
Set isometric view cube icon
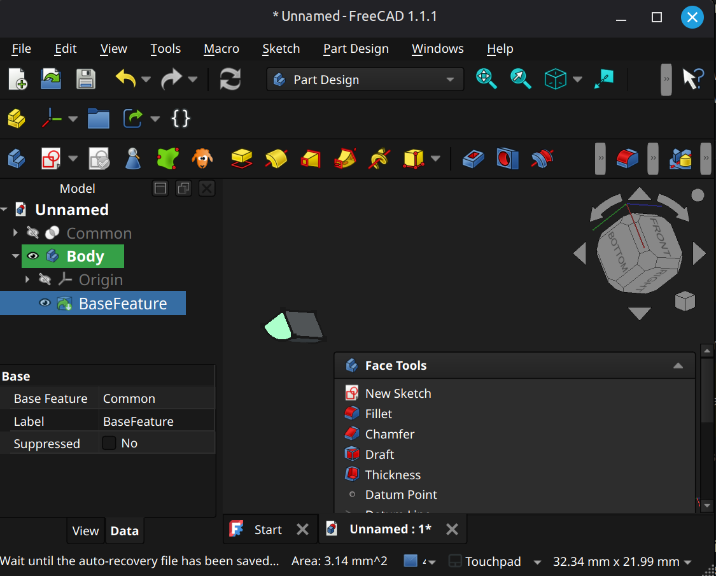(555, 80)
